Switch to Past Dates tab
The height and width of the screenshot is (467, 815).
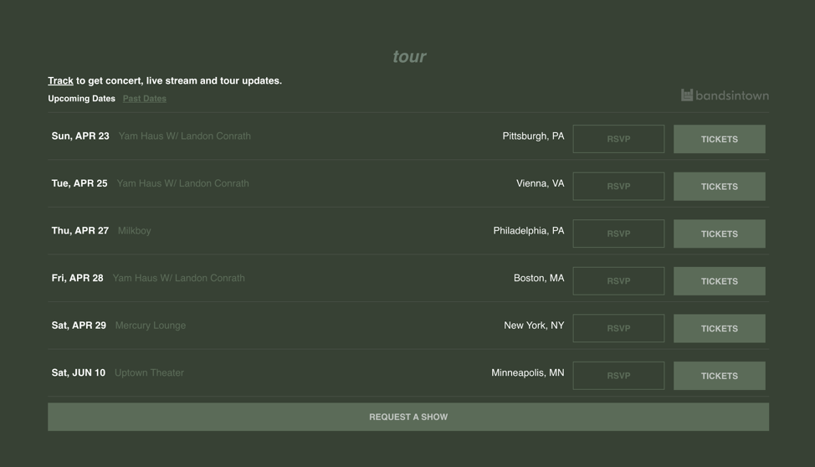click(144, 99)
